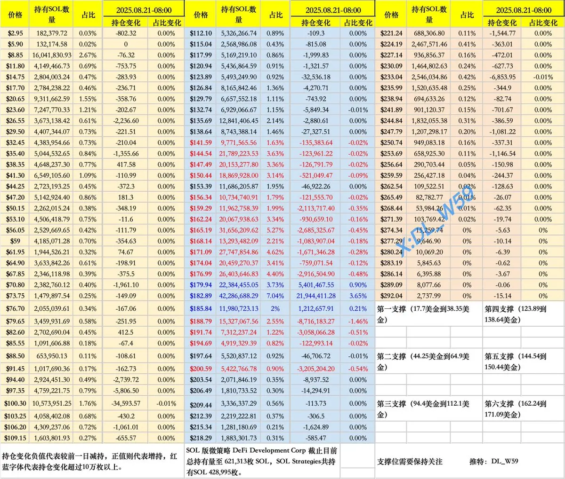Click position change -2,916,504.90
Screen dimensions: 565x479
316,274
